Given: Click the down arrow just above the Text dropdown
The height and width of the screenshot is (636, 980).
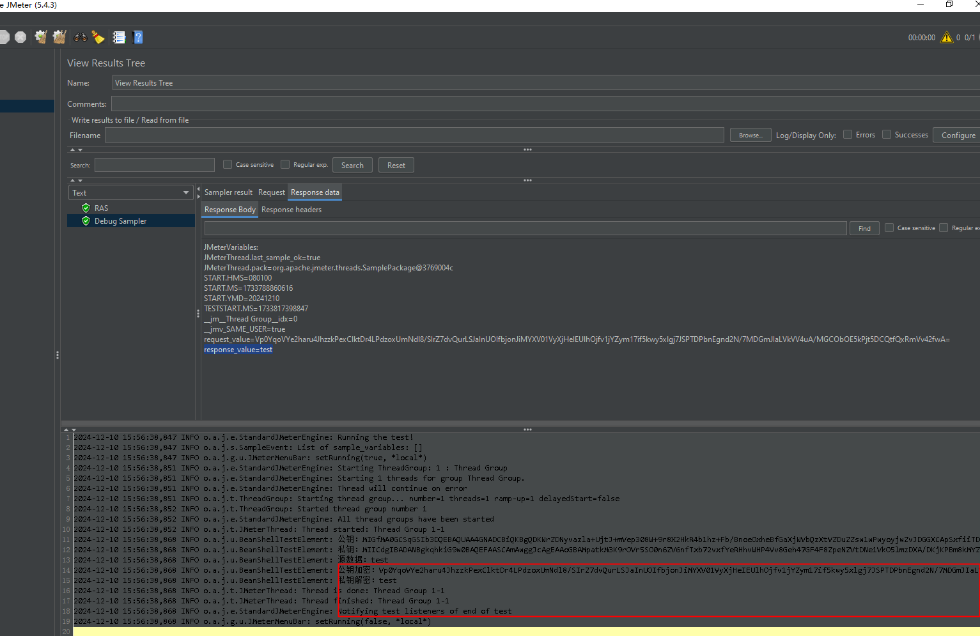Looking at the screenshot, I should (80, 180).
